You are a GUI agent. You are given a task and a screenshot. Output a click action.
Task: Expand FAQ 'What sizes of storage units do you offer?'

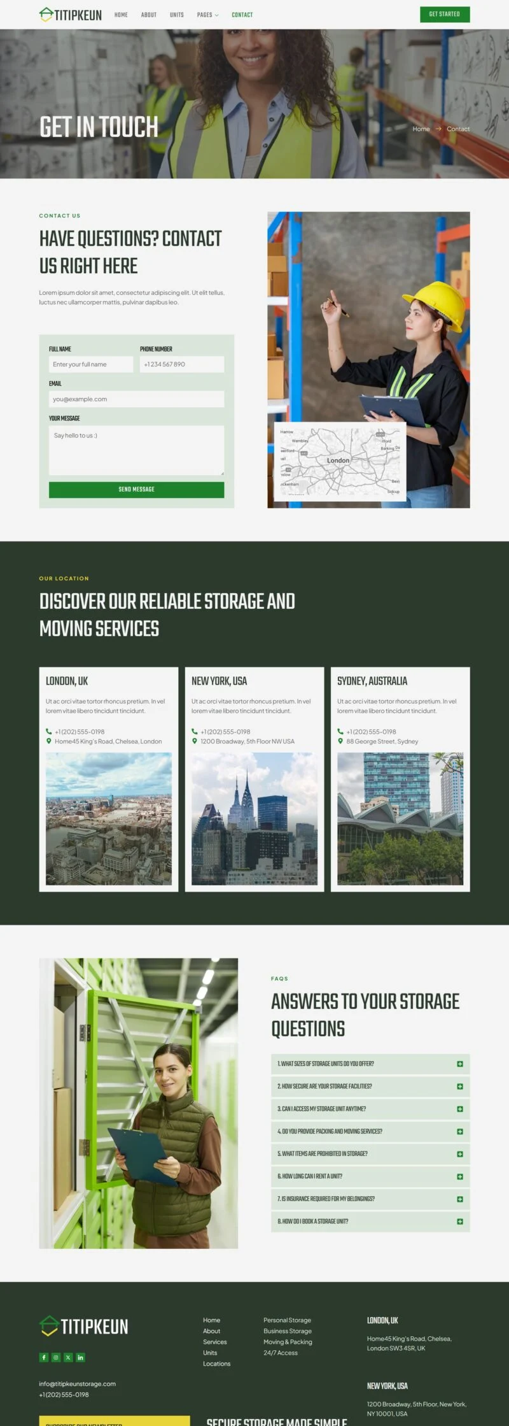pyautogui.click(x=370, y=1064)
